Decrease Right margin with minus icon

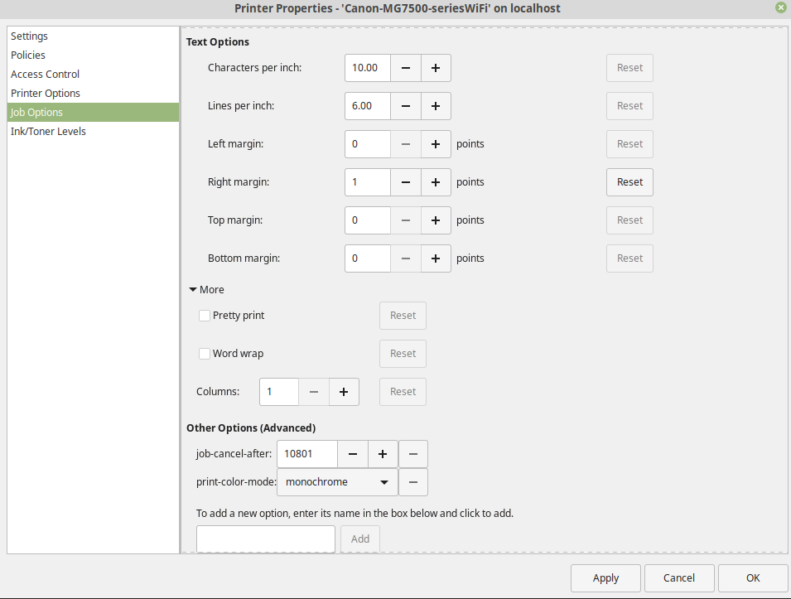click(x=406, y=182)
